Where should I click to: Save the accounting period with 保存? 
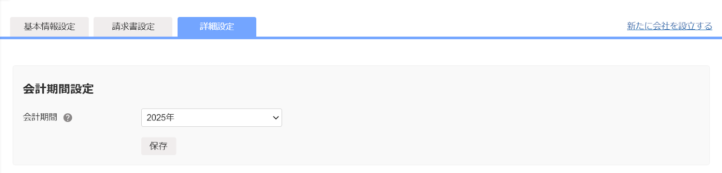158,146
